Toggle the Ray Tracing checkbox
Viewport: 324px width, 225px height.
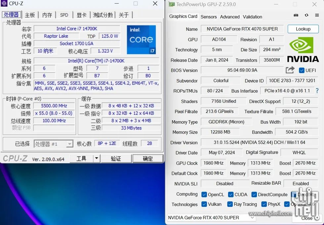pos(230,204)
